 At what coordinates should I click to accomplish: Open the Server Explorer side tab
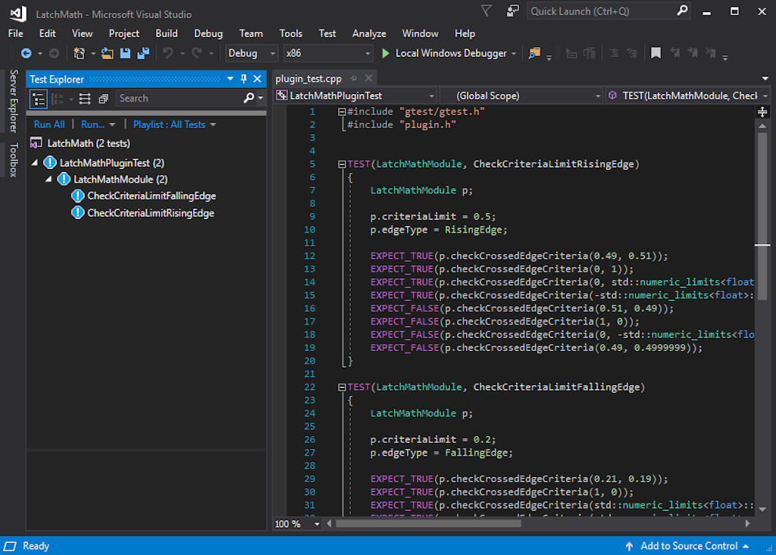point(14,101)
